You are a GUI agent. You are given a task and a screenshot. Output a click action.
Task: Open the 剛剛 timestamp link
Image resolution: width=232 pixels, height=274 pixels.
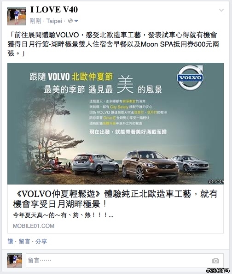35,21
